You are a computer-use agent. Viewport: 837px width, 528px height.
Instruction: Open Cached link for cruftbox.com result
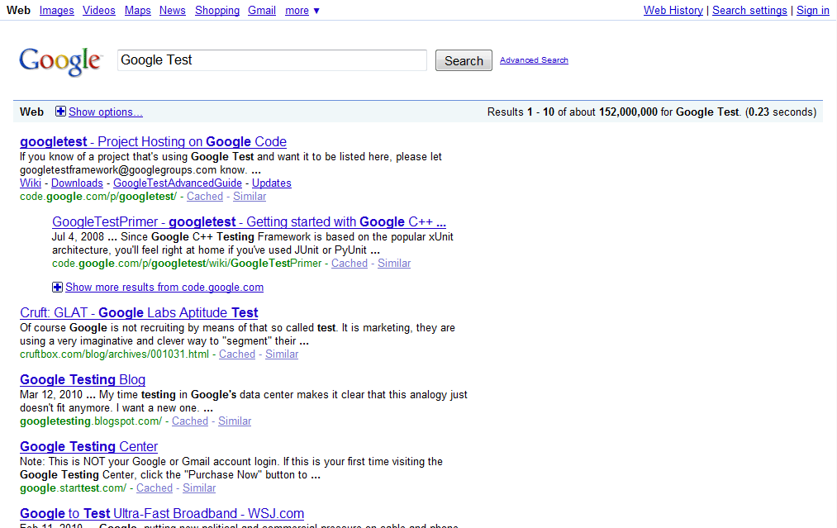coord(237,354)
